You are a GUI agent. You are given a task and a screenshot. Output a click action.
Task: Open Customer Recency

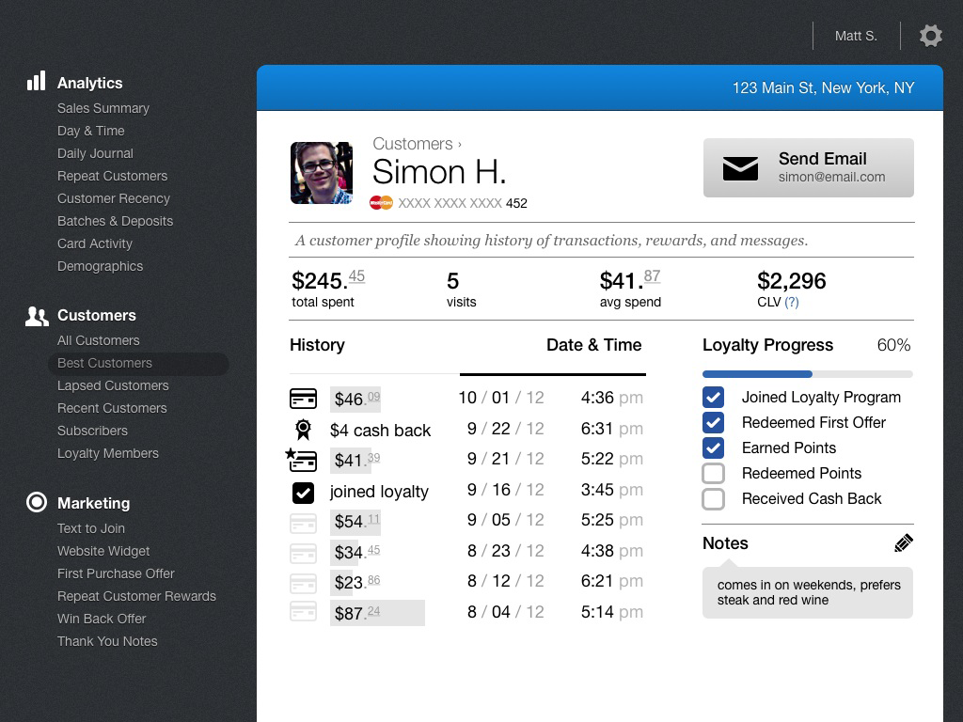pyautogui.click(x=114, y=199)
